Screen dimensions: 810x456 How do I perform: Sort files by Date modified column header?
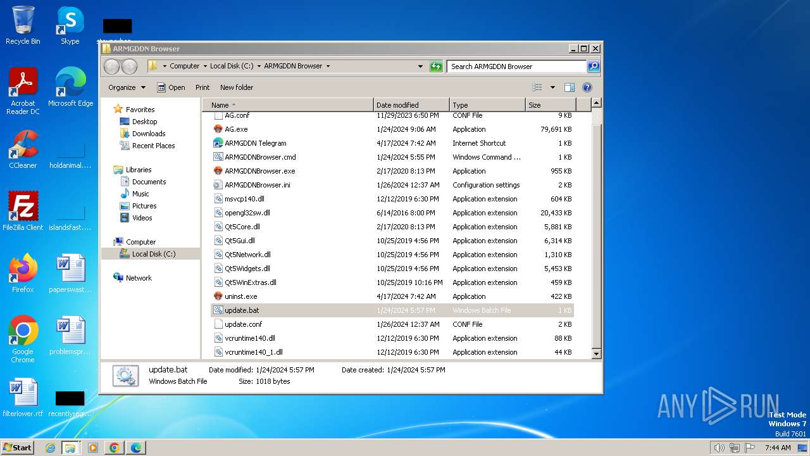(x=411, y=105)
